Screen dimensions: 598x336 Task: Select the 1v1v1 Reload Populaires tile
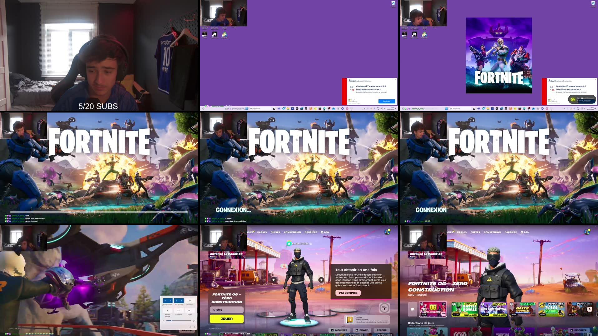click(551, 309)
